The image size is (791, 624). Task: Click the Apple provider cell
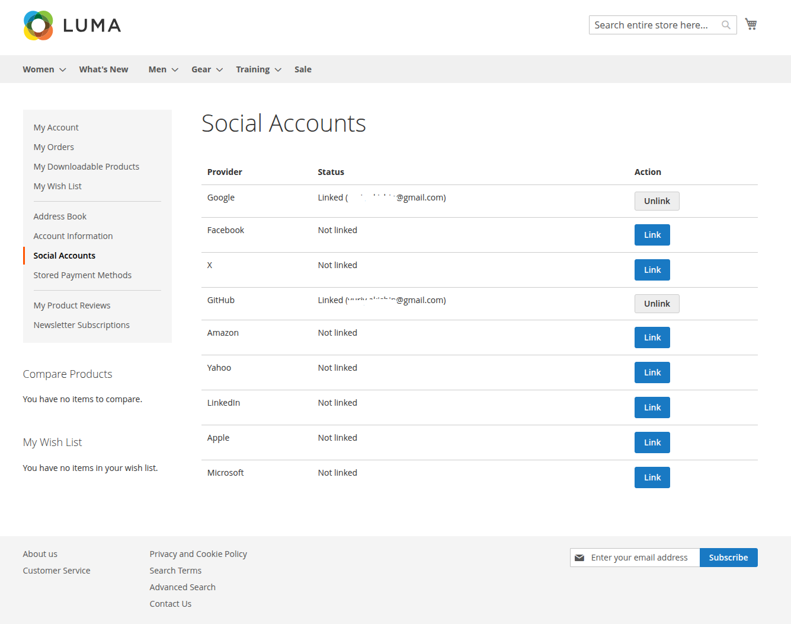(219, 438)
